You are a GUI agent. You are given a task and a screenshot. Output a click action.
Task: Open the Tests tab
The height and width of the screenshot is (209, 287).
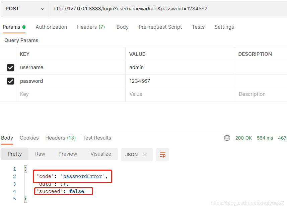tap(198, 27)
